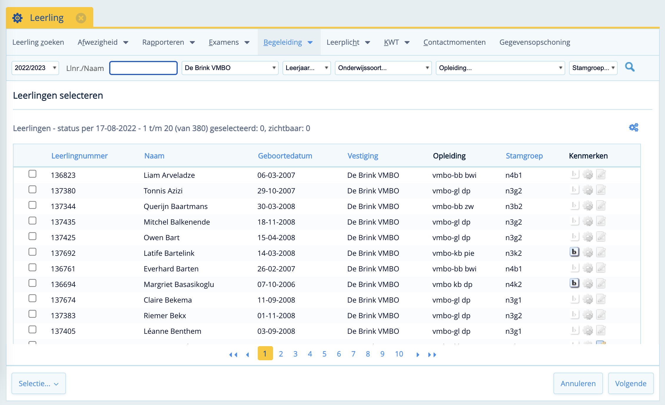The image size is (665, 405).
Task: Expand the Afwezigheid menu
Action: [103, 42]
